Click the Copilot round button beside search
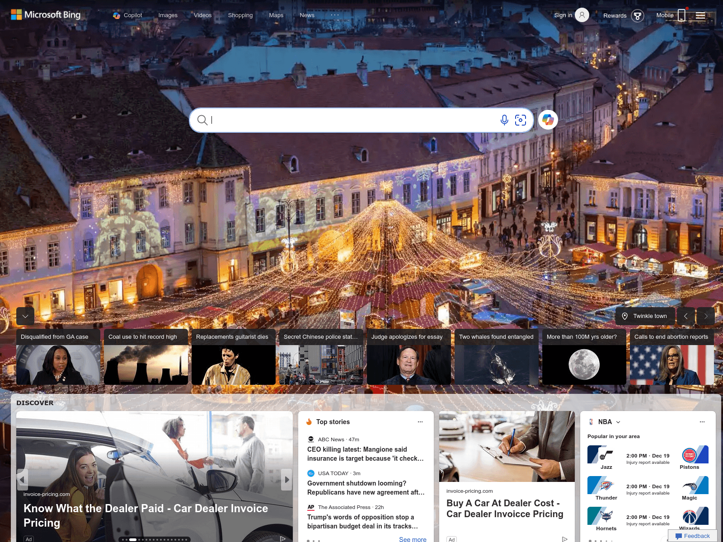The width and height of the screenshot is (723, 542). 548,120
